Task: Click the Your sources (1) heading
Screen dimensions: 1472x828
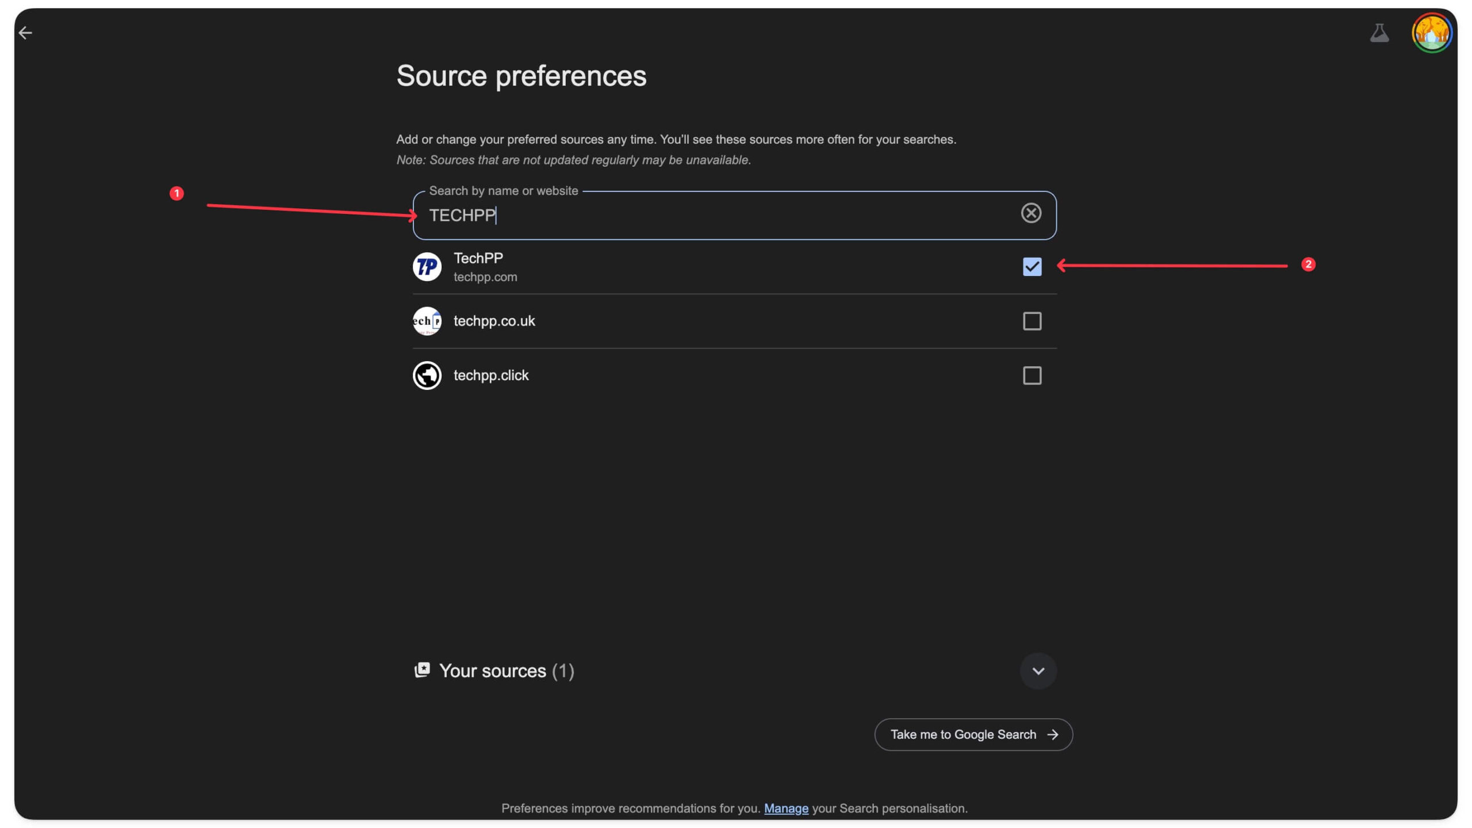Action: click(506, 670)
